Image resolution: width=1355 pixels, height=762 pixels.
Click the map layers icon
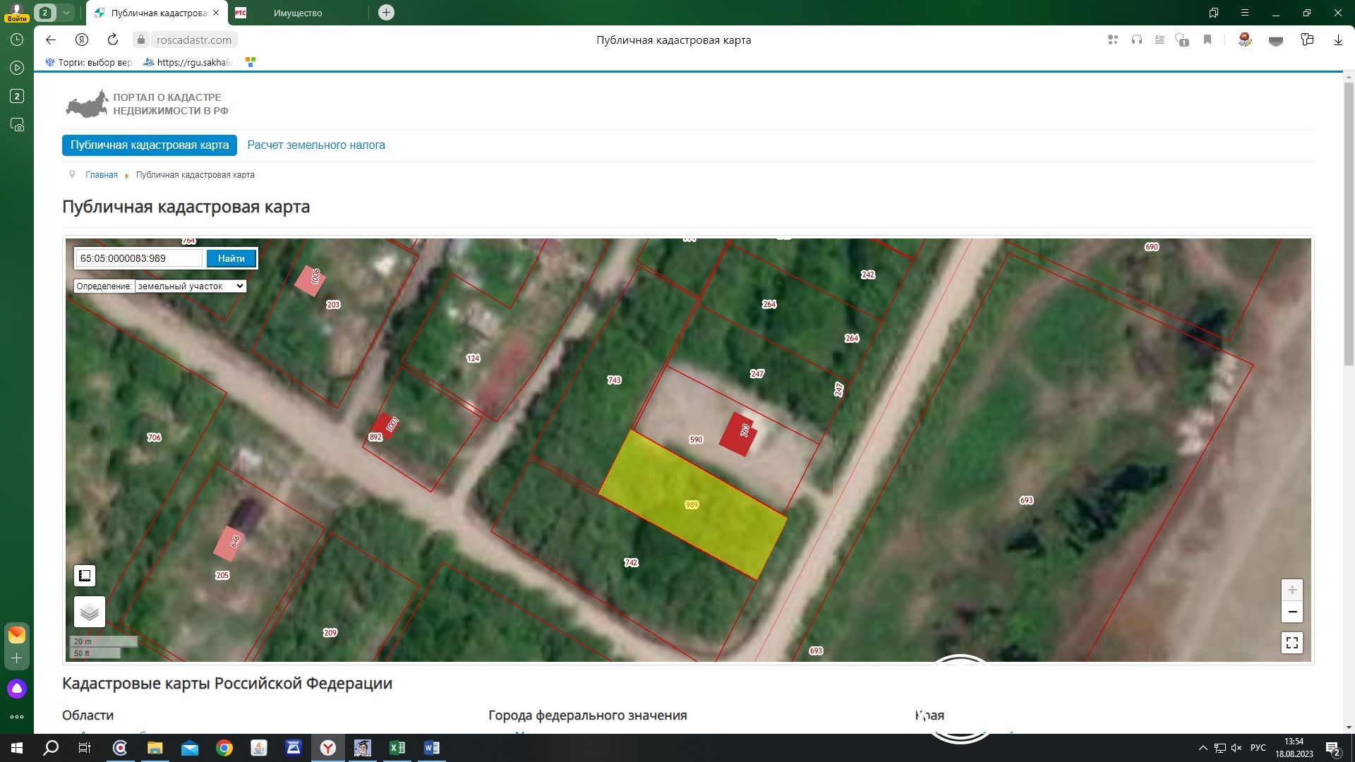coord(90,612)
